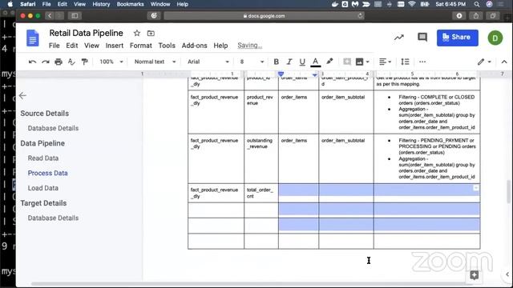Insert comment via toolbar icon

(347, 62)
